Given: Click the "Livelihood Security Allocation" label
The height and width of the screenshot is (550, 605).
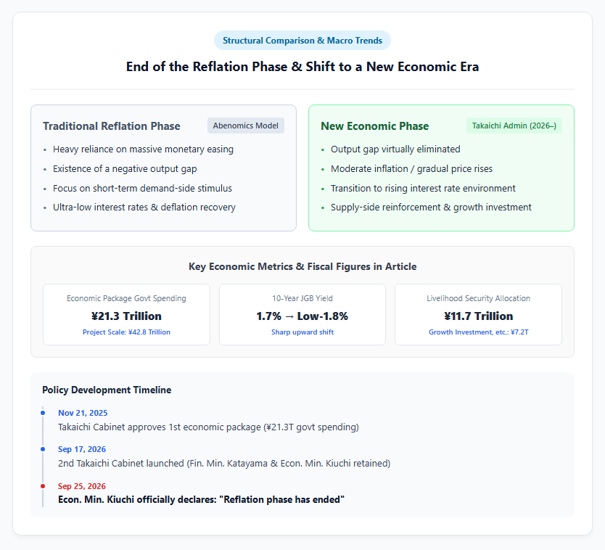Looking at the screenshot, I should pos(479,298).
